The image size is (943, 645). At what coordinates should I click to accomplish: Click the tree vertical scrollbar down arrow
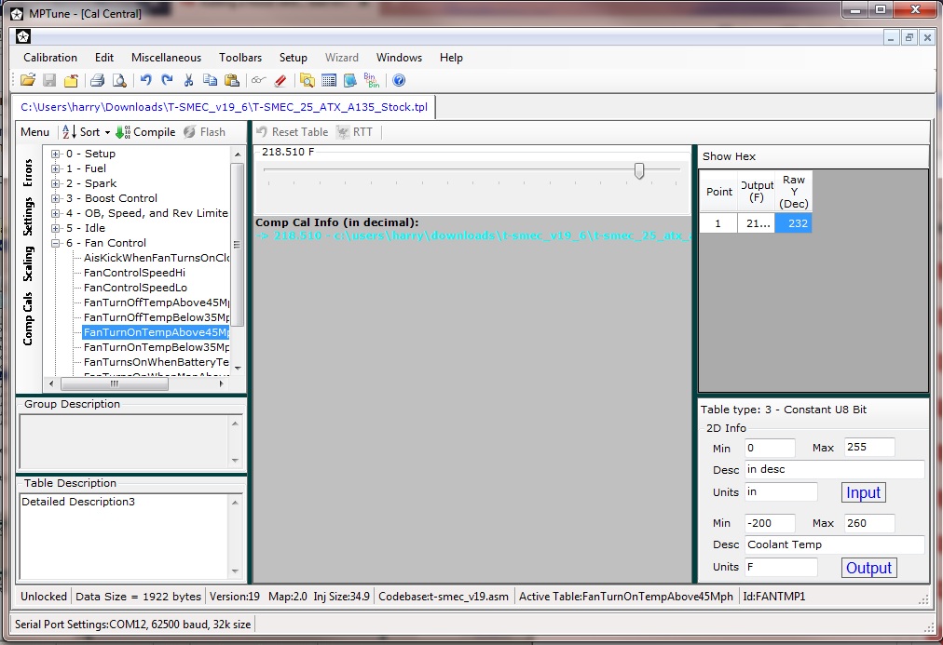point(238,369)
